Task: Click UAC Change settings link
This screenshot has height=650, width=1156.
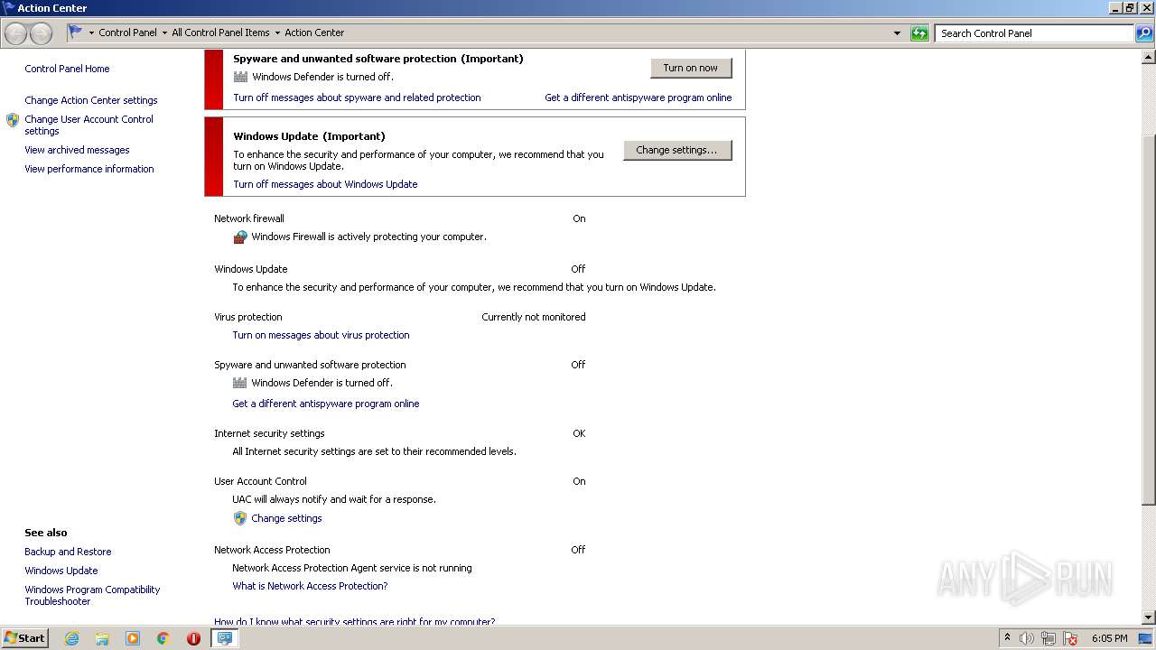Action: [x=286, y=518]
